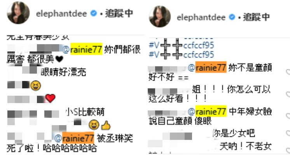This screenshot has width=290, height=155.
Task: Like the 妳不是童顏 comment with its heart icon
Action: (288, 72)
